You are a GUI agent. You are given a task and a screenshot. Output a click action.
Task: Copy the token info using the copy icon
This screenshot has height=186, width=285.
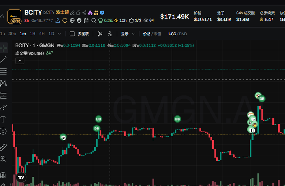[x=78, y=13]
